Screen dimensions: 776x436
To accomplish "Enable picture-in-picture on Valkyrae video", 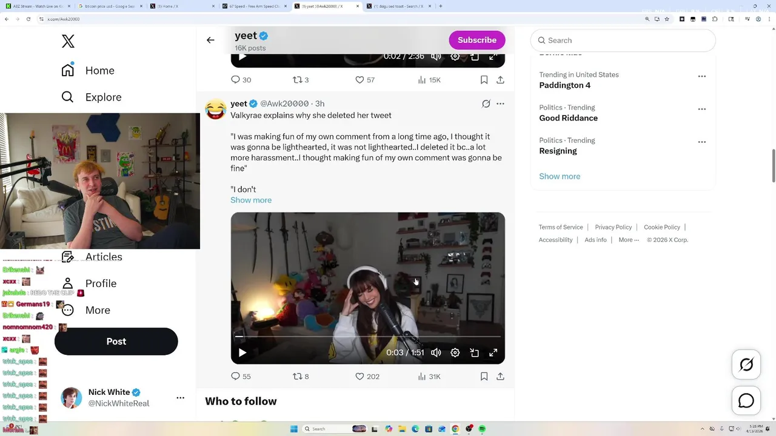I will point(475,352).
